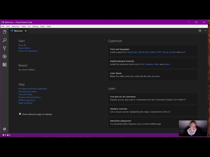Viewport: 210px width, 157px height.
Task: Click the VS Code logo in title bar
Action: 3,22
